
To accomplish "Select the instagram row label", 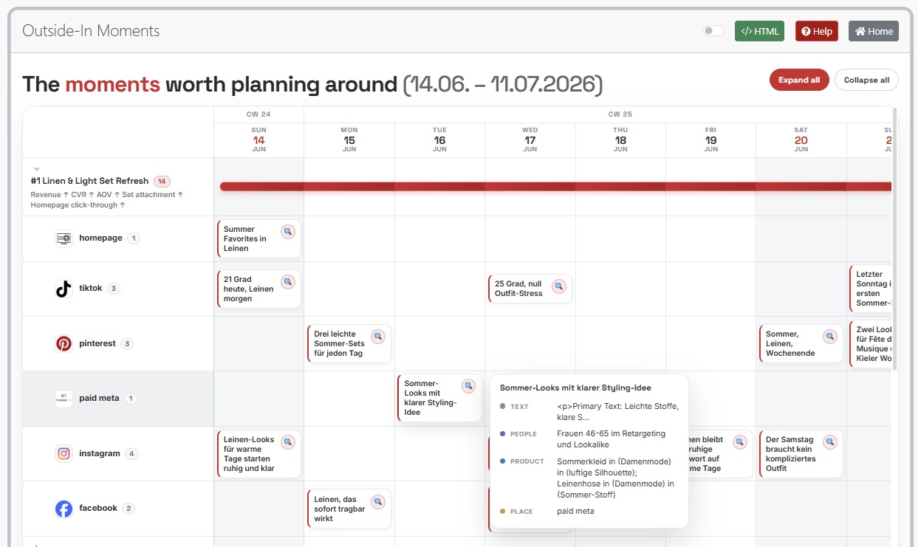I will point(100,453).
